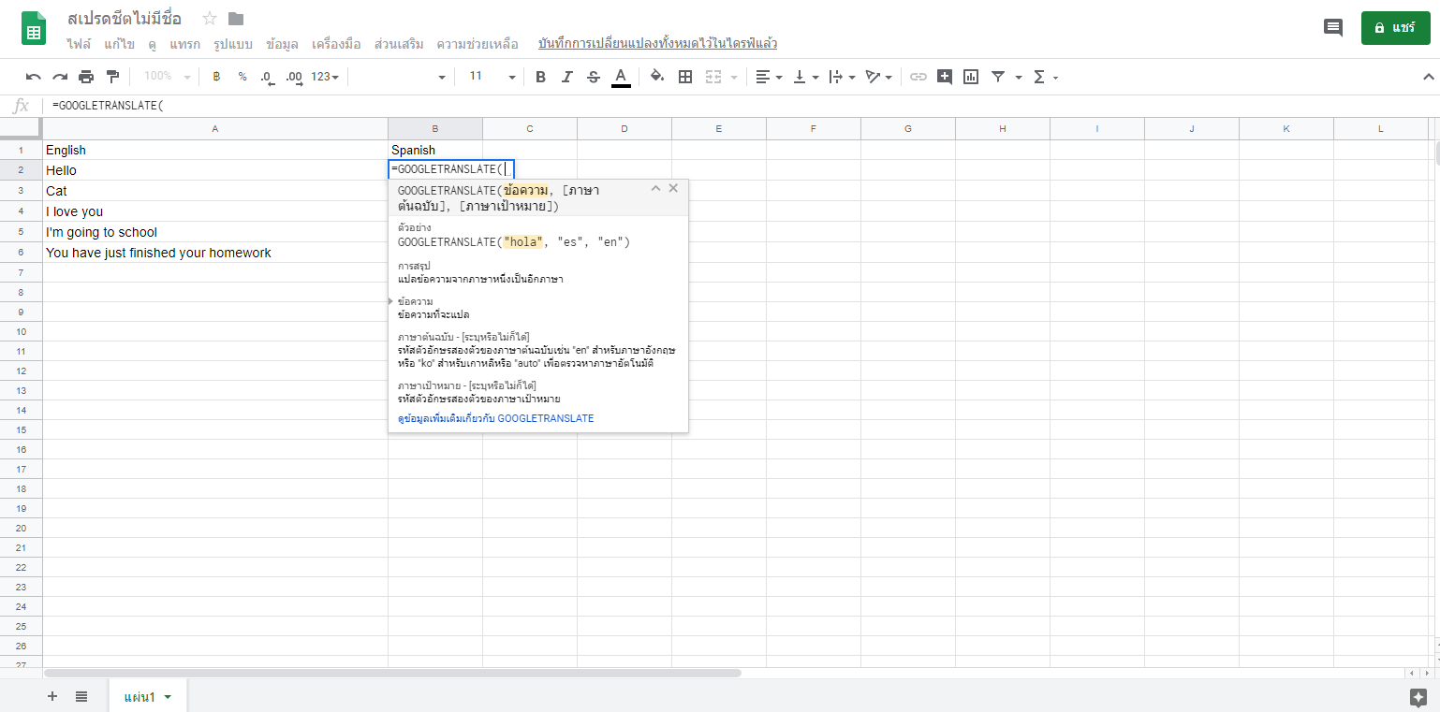Image resolution: width=1440 pixels, height=712 pixels.
Task: Format as currency (฿)
Action: [x=216, y=77]
